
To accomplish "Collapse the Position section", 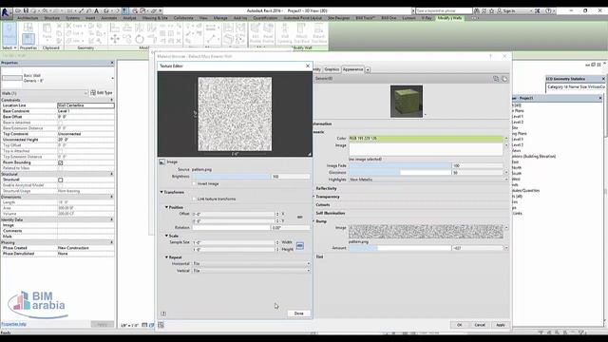I will [167, 207].
